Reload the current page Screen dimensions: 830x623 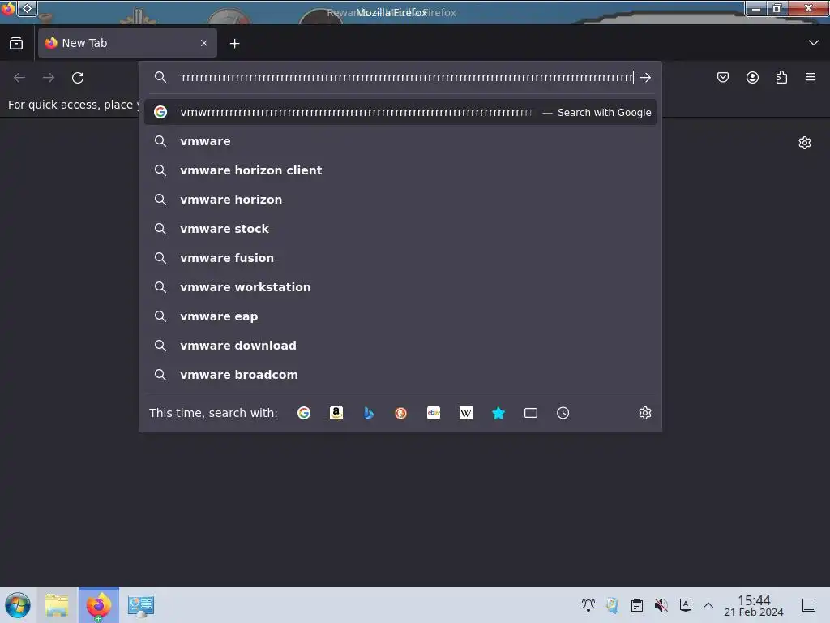click(78, 78)
